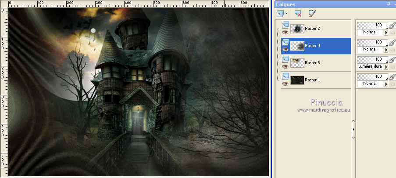The height and width of the screenshot is (178, 396).
Task: Click Normal blend mode field of Raster 1
Action: click(370, 84)
